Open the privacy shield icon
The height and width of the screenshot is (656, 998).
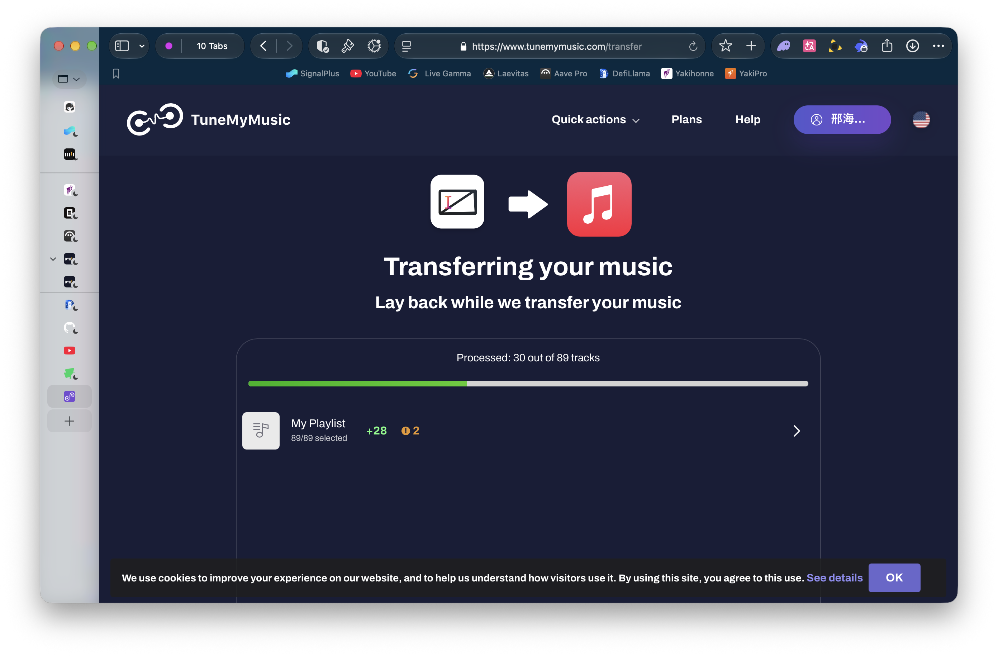(322, 46)
